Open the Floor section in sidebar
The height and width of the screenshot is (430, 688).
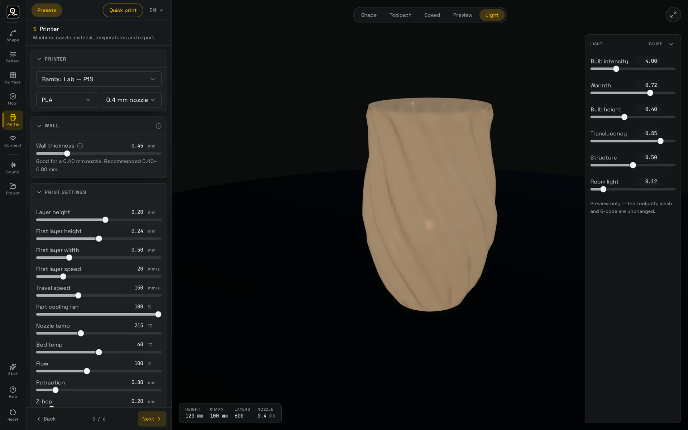click(13, 99)
